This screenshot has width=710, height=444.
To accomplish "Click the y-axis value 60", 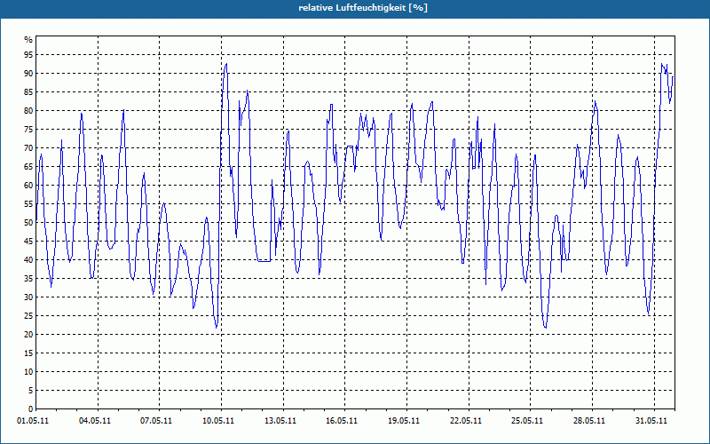I will (28, 186).
